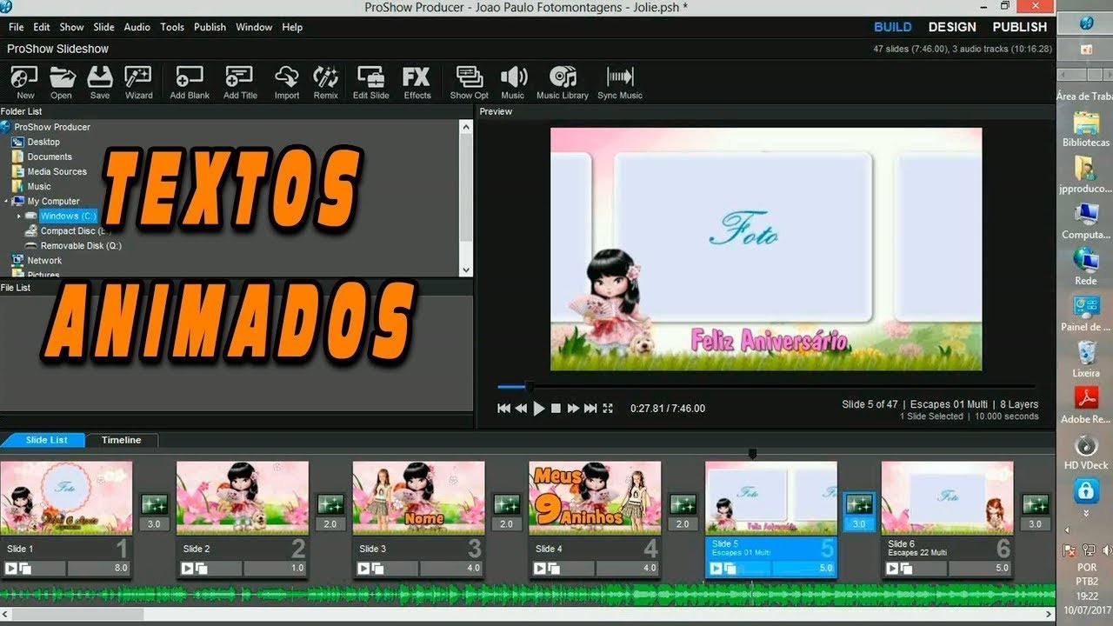Viewport: 1113px width, 626px height.
Task: Click the highlighted transition after Slide 5
Action: pos(858,504)
